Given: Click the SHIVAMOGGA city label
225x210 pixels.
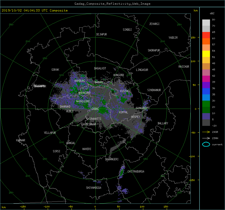Looking at the screenshot, I should click(93, 188).
